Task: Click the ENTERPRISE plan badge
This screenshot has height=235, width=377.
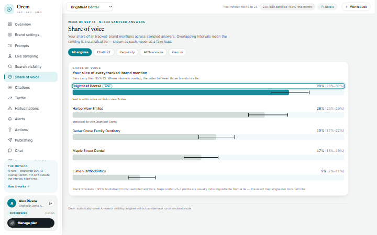Action: pyautogui.click(x=18, y=213)
